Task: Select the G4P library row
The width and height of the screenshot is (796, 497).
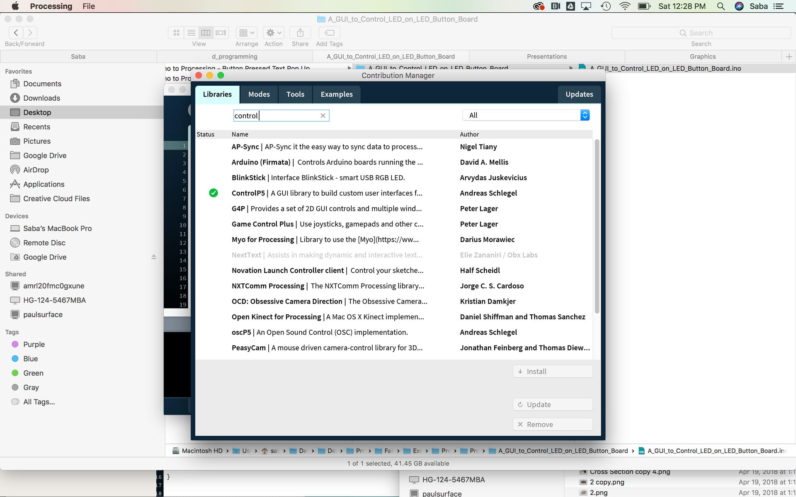Action: point(394,209)
